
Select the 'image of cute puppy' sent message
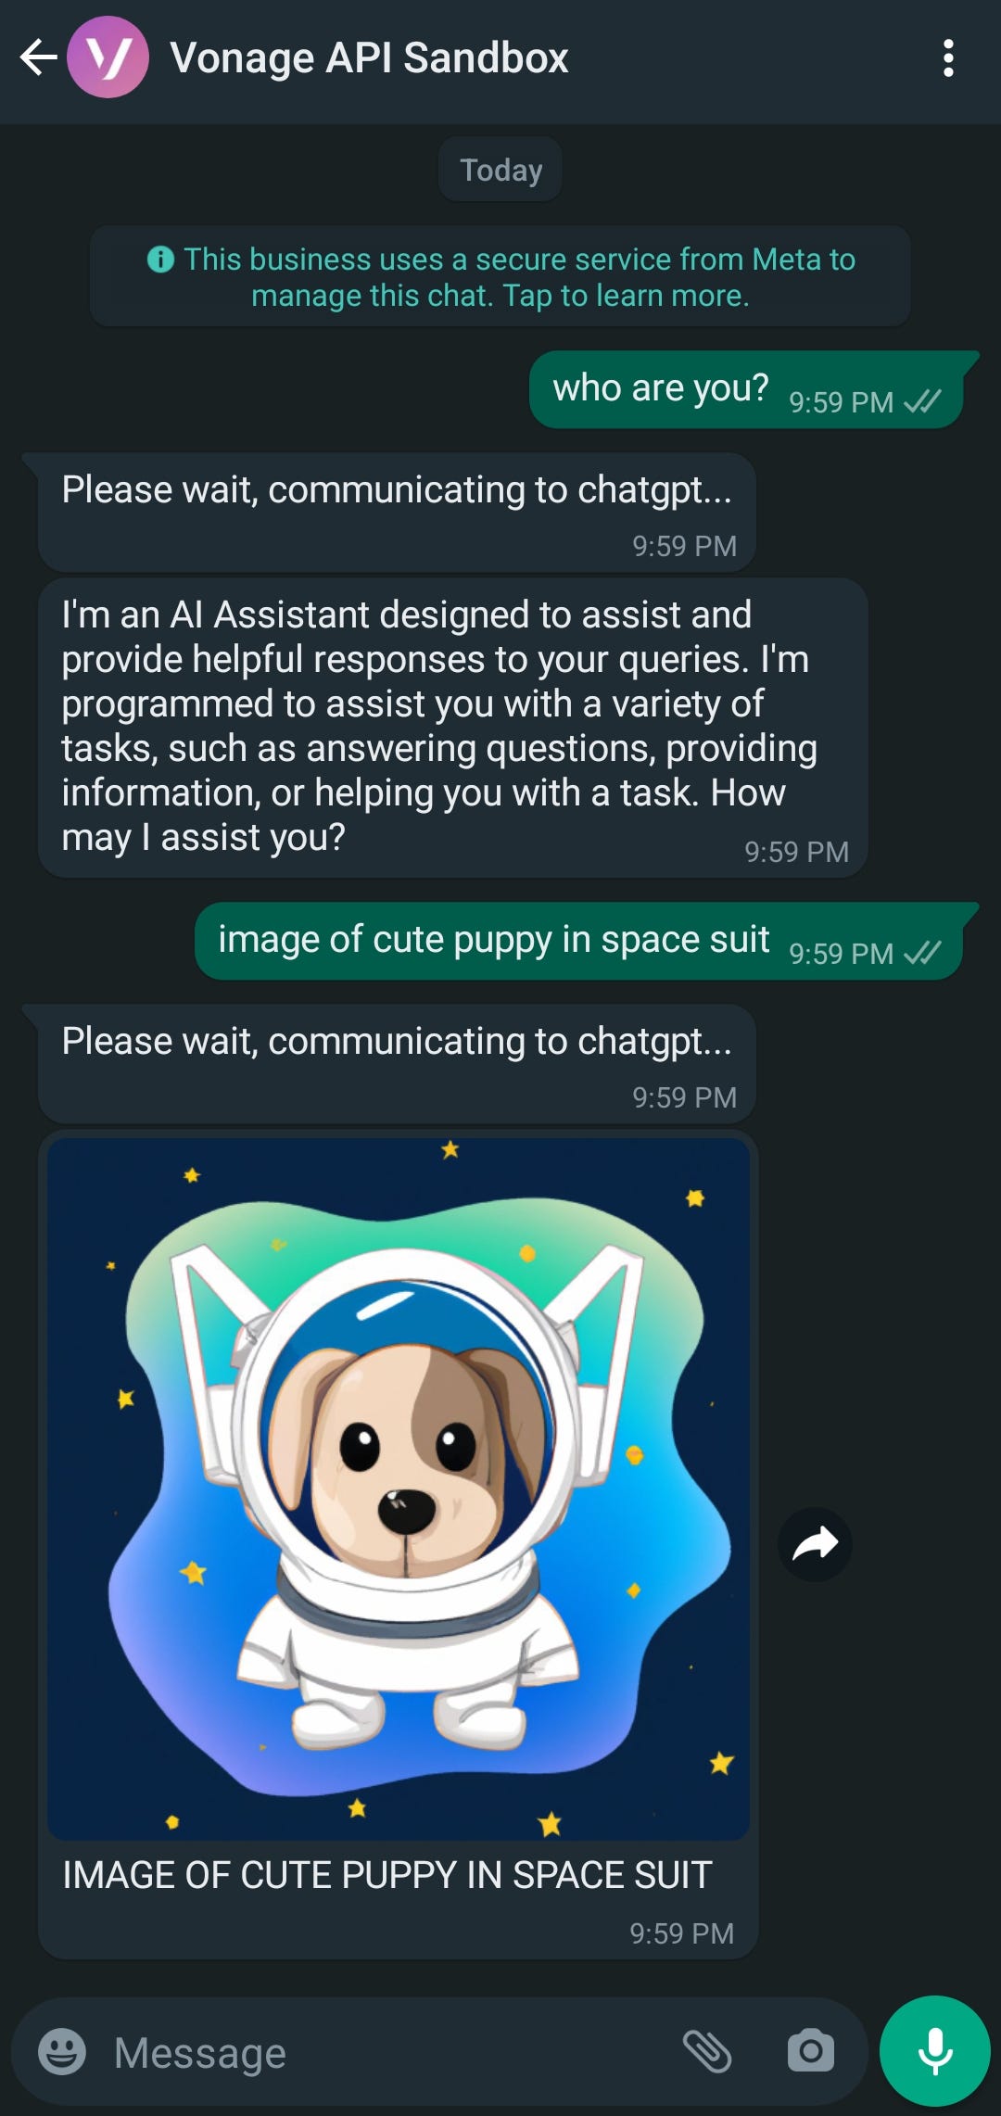(579, 942)
